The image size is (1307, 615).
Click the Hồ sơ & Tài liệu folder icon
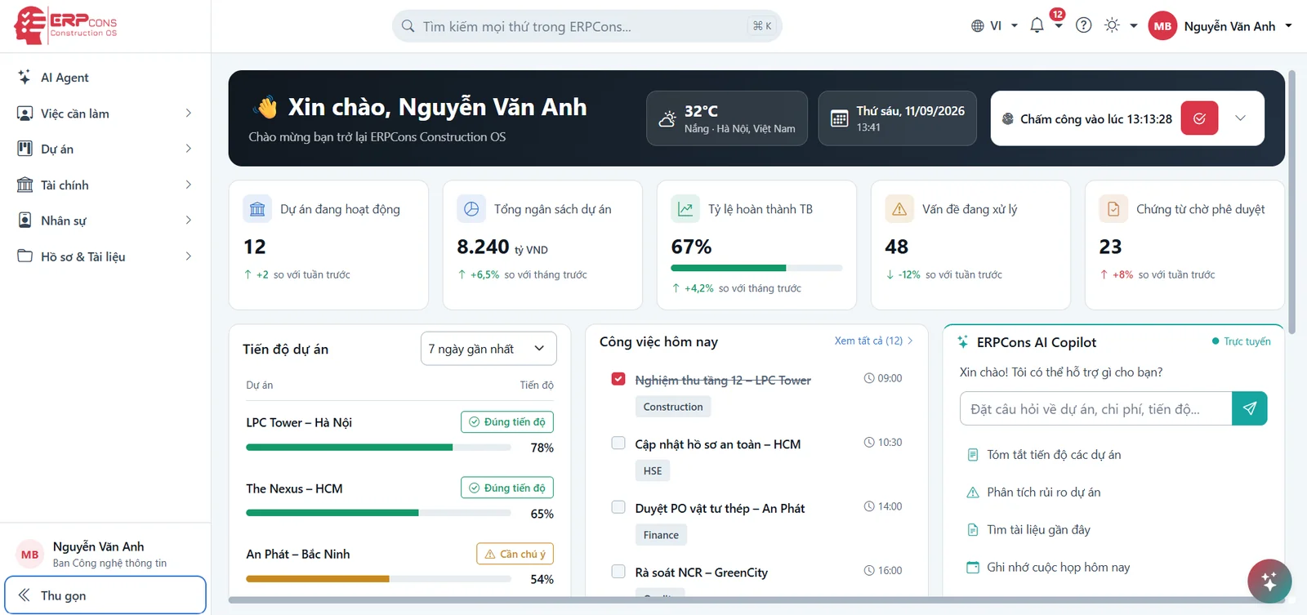(25, 256)
